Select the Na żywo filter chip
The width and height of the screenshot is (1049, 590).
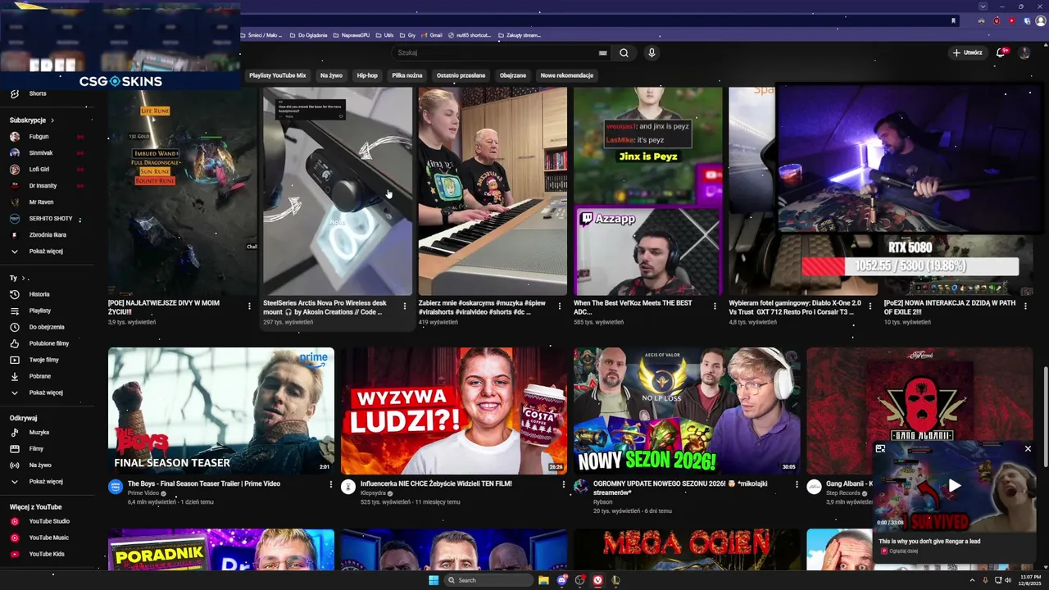pyautogui.click(x=331, y=75)
